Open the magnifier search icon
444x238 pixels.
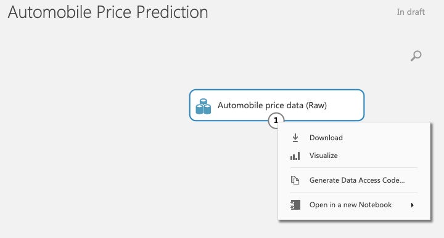coord(416,55)
